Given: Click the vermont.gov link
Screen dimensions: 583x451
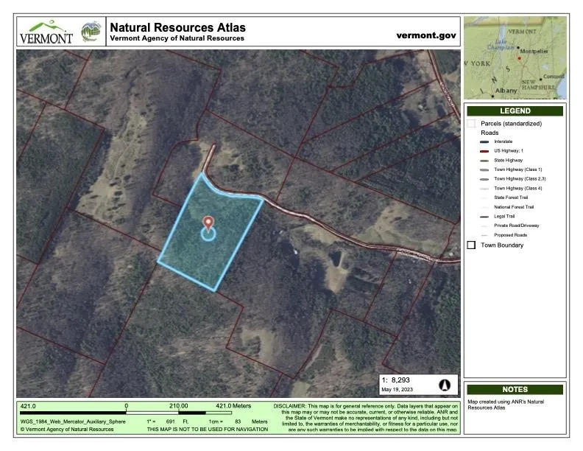Looking at the screenshot, I should pyautogui.click(x=426, y=35).
